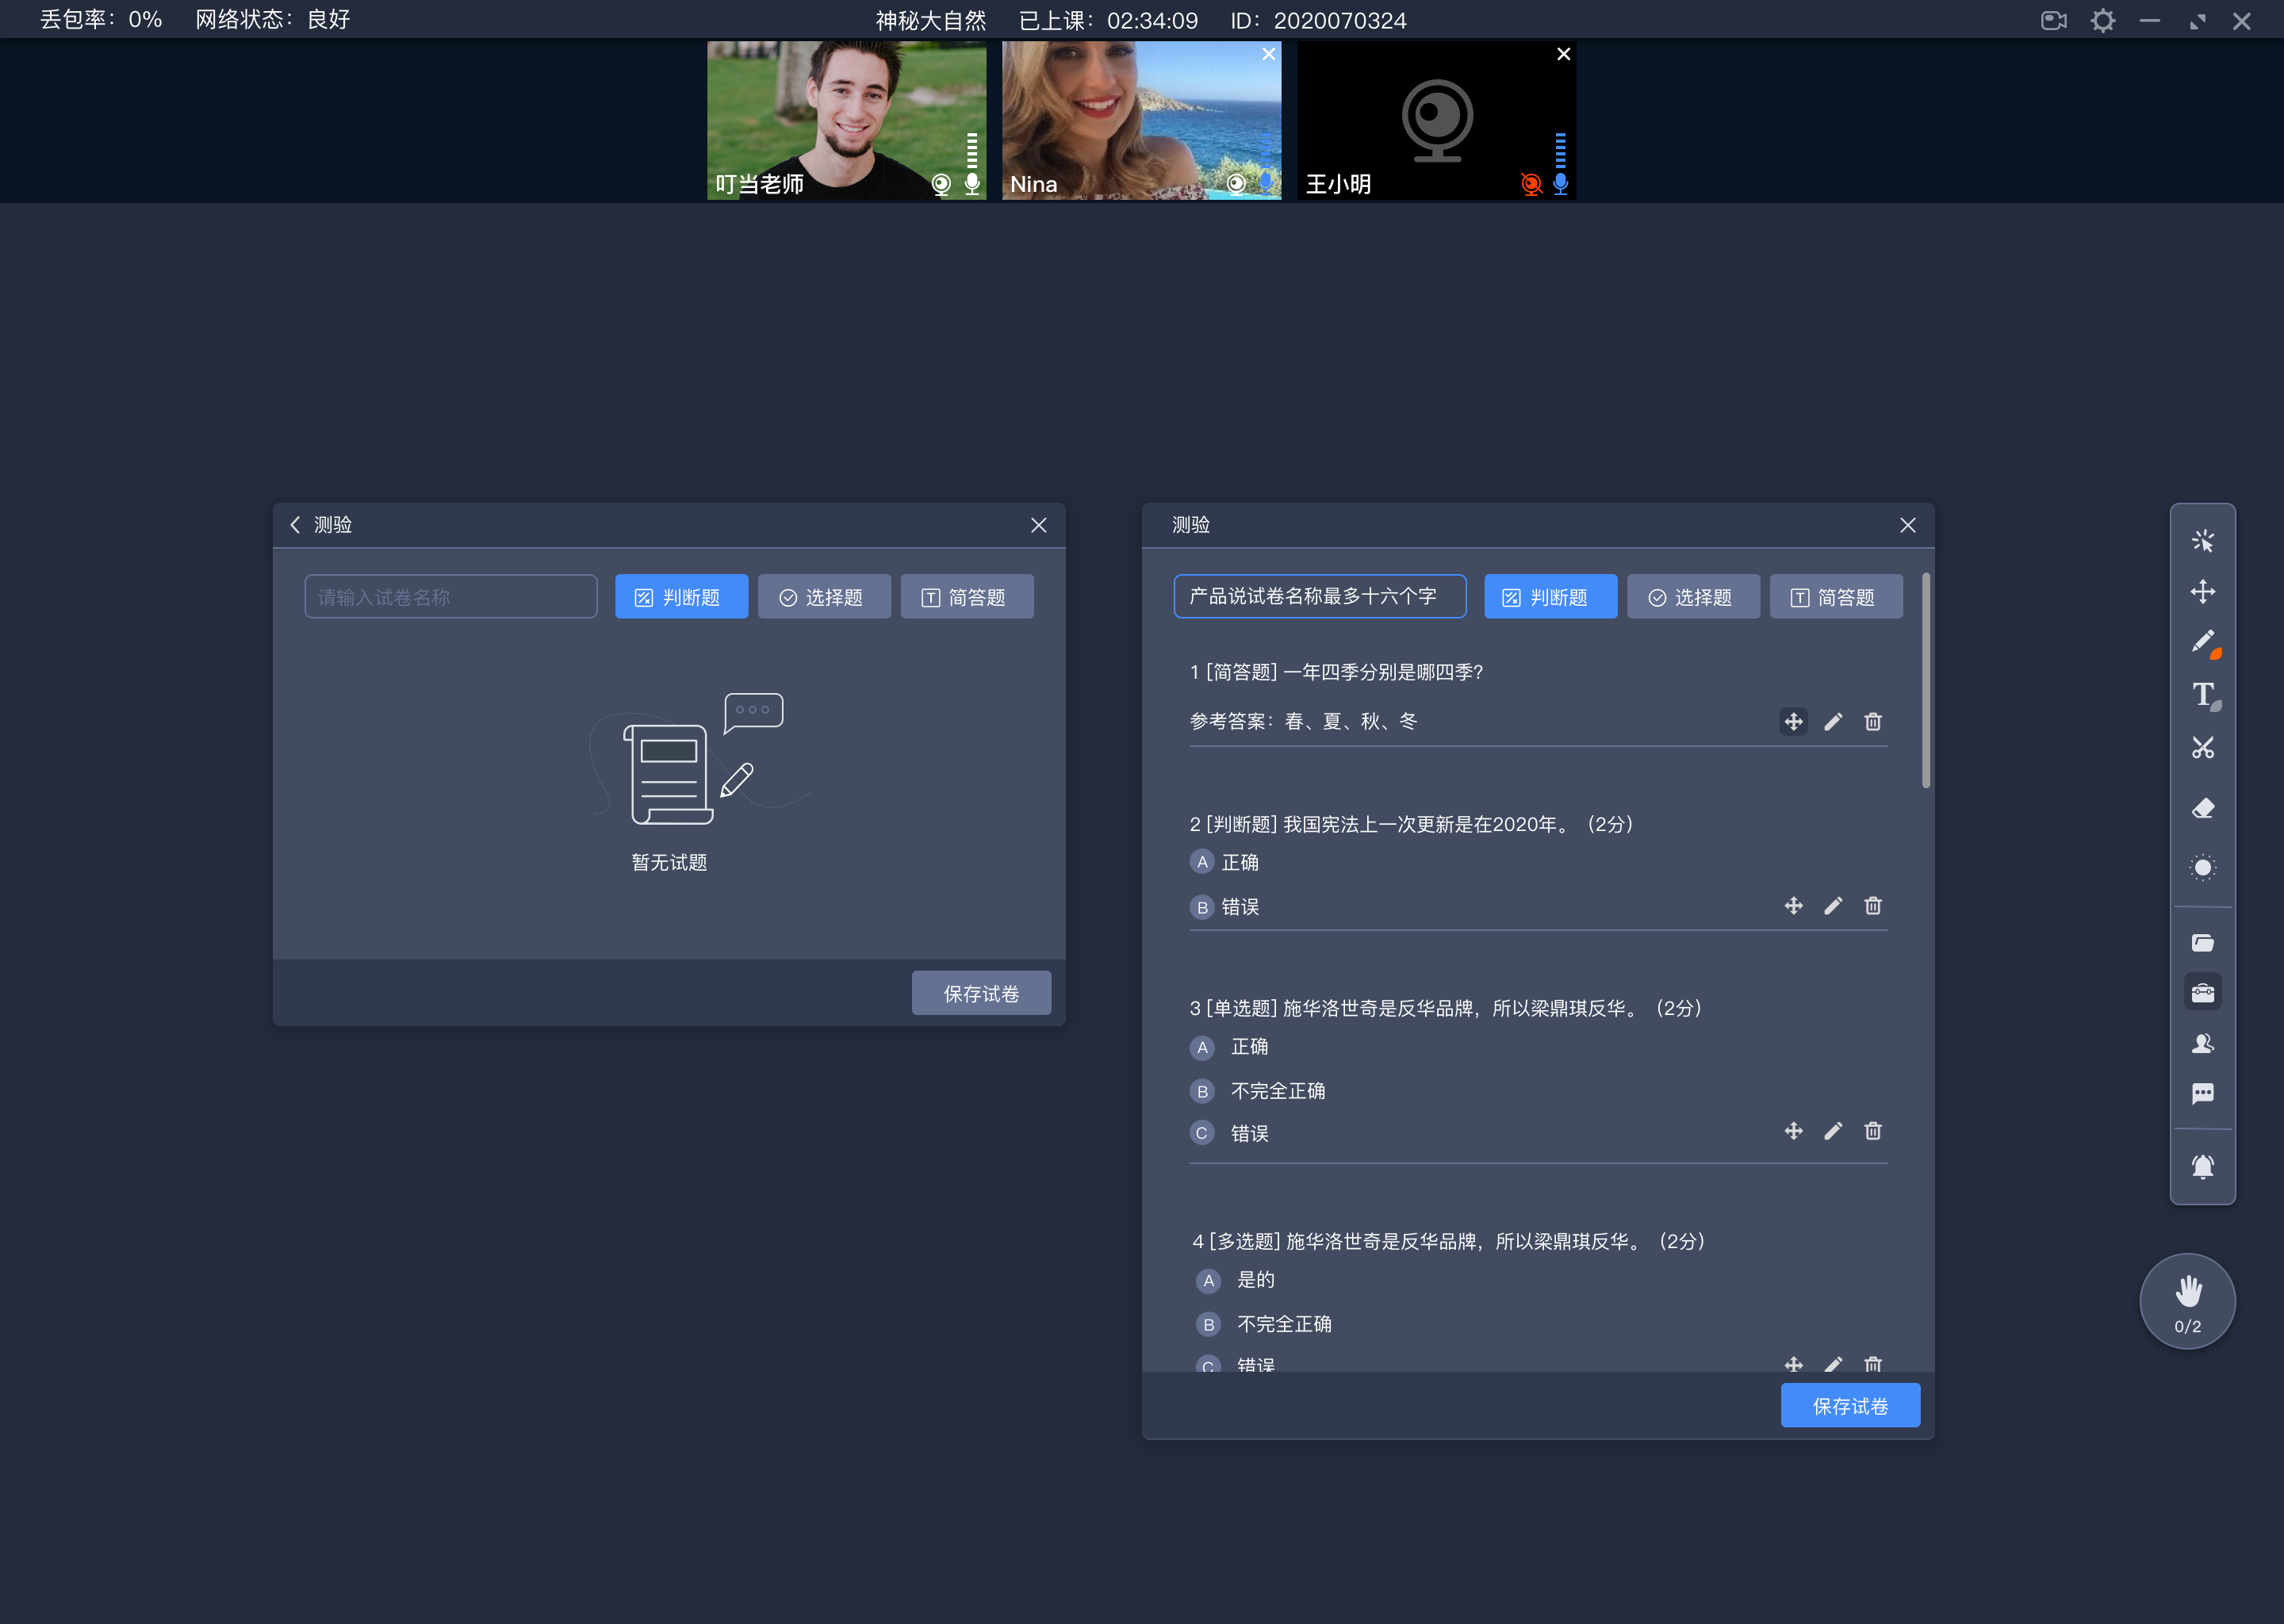
Task: Click 保存试卷 button in left panel
Action: [x=979, y=993]
